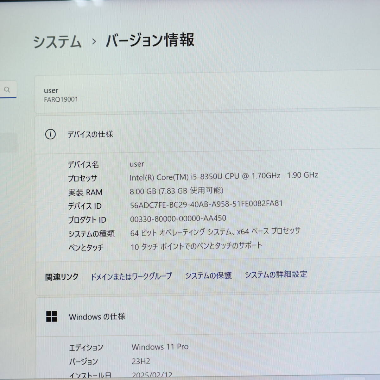Select the Windows 11 Pro edition value
Viewport: 380px width, 380px height.
pyautogui.click(x=160, y=347)
